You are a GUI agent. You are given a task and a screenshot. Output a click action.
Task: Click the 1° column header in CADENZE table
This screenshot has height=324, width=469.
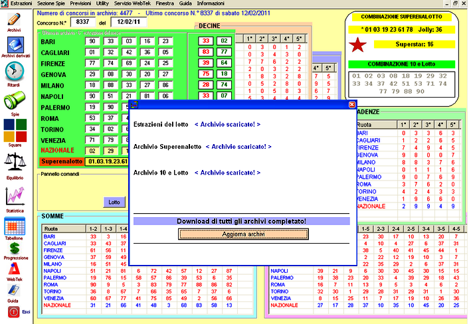[403, 125]
